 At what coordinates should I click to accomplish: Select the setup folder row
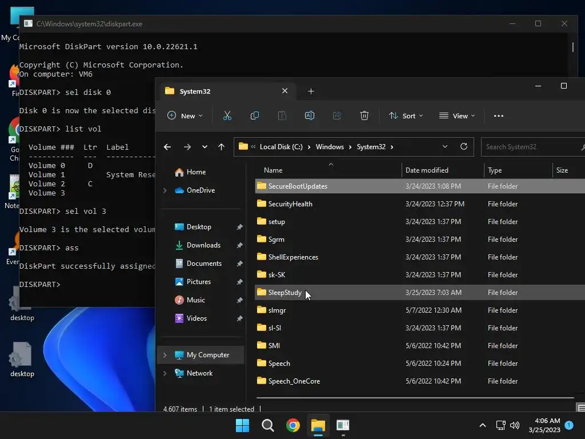420,222
